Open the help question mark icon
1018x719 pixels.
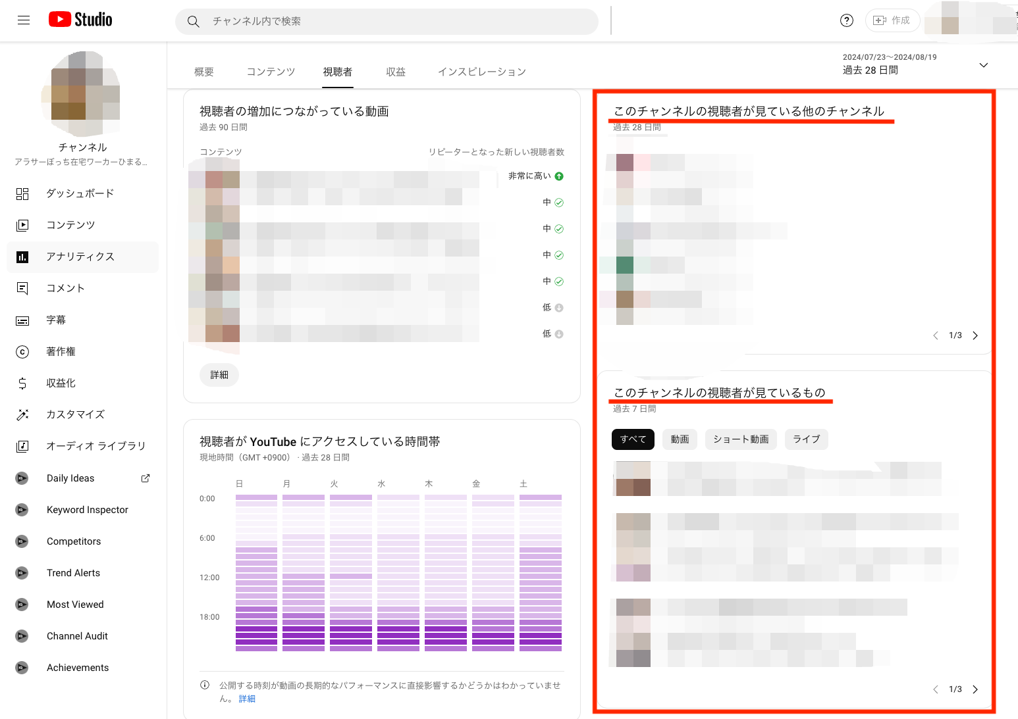coord(847,20)
